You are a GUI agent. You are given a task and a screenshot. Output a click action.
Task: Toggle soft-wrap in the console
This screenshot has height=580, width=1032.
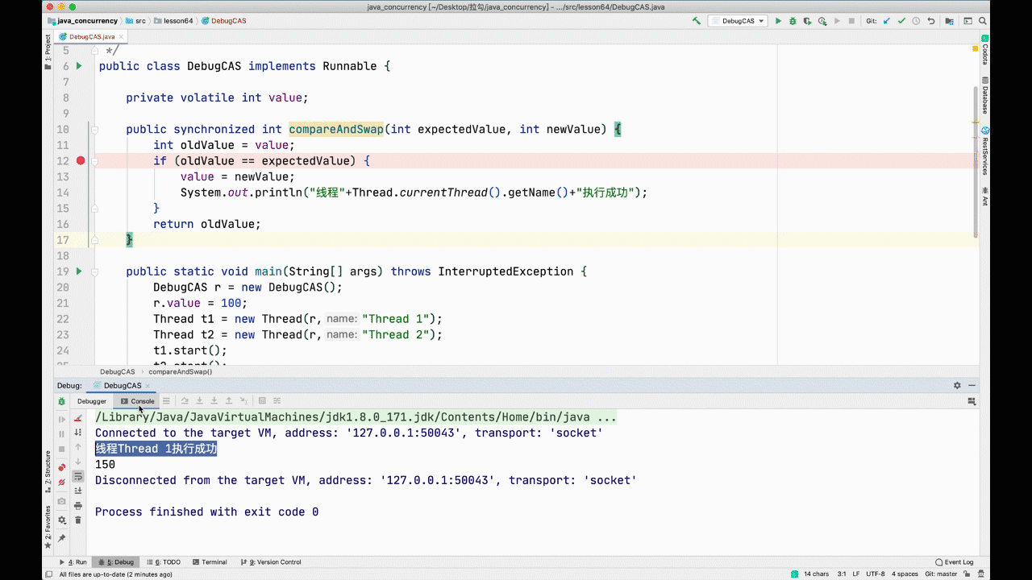78,476
